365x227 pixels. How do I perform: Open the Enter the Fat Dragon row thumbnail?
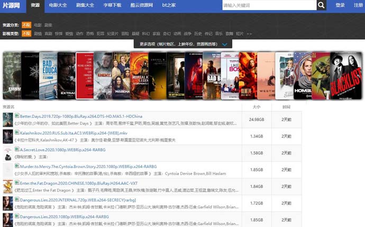pyautogui.click(x=8, y=186)
